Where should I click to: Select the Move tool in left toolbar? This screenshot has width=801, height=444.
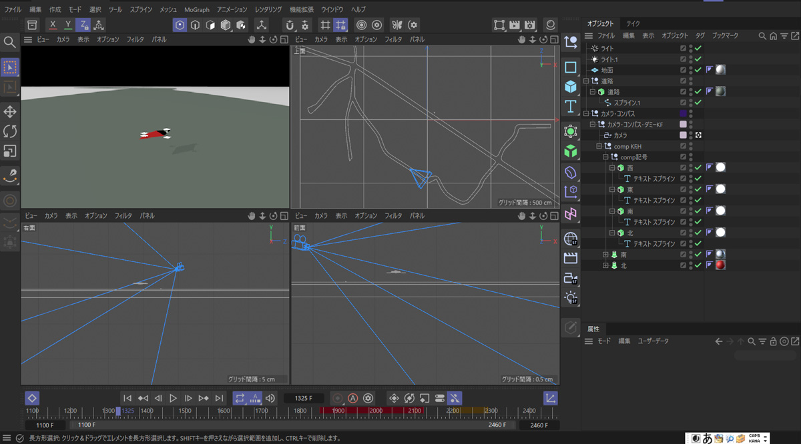[x=10, y=111]
